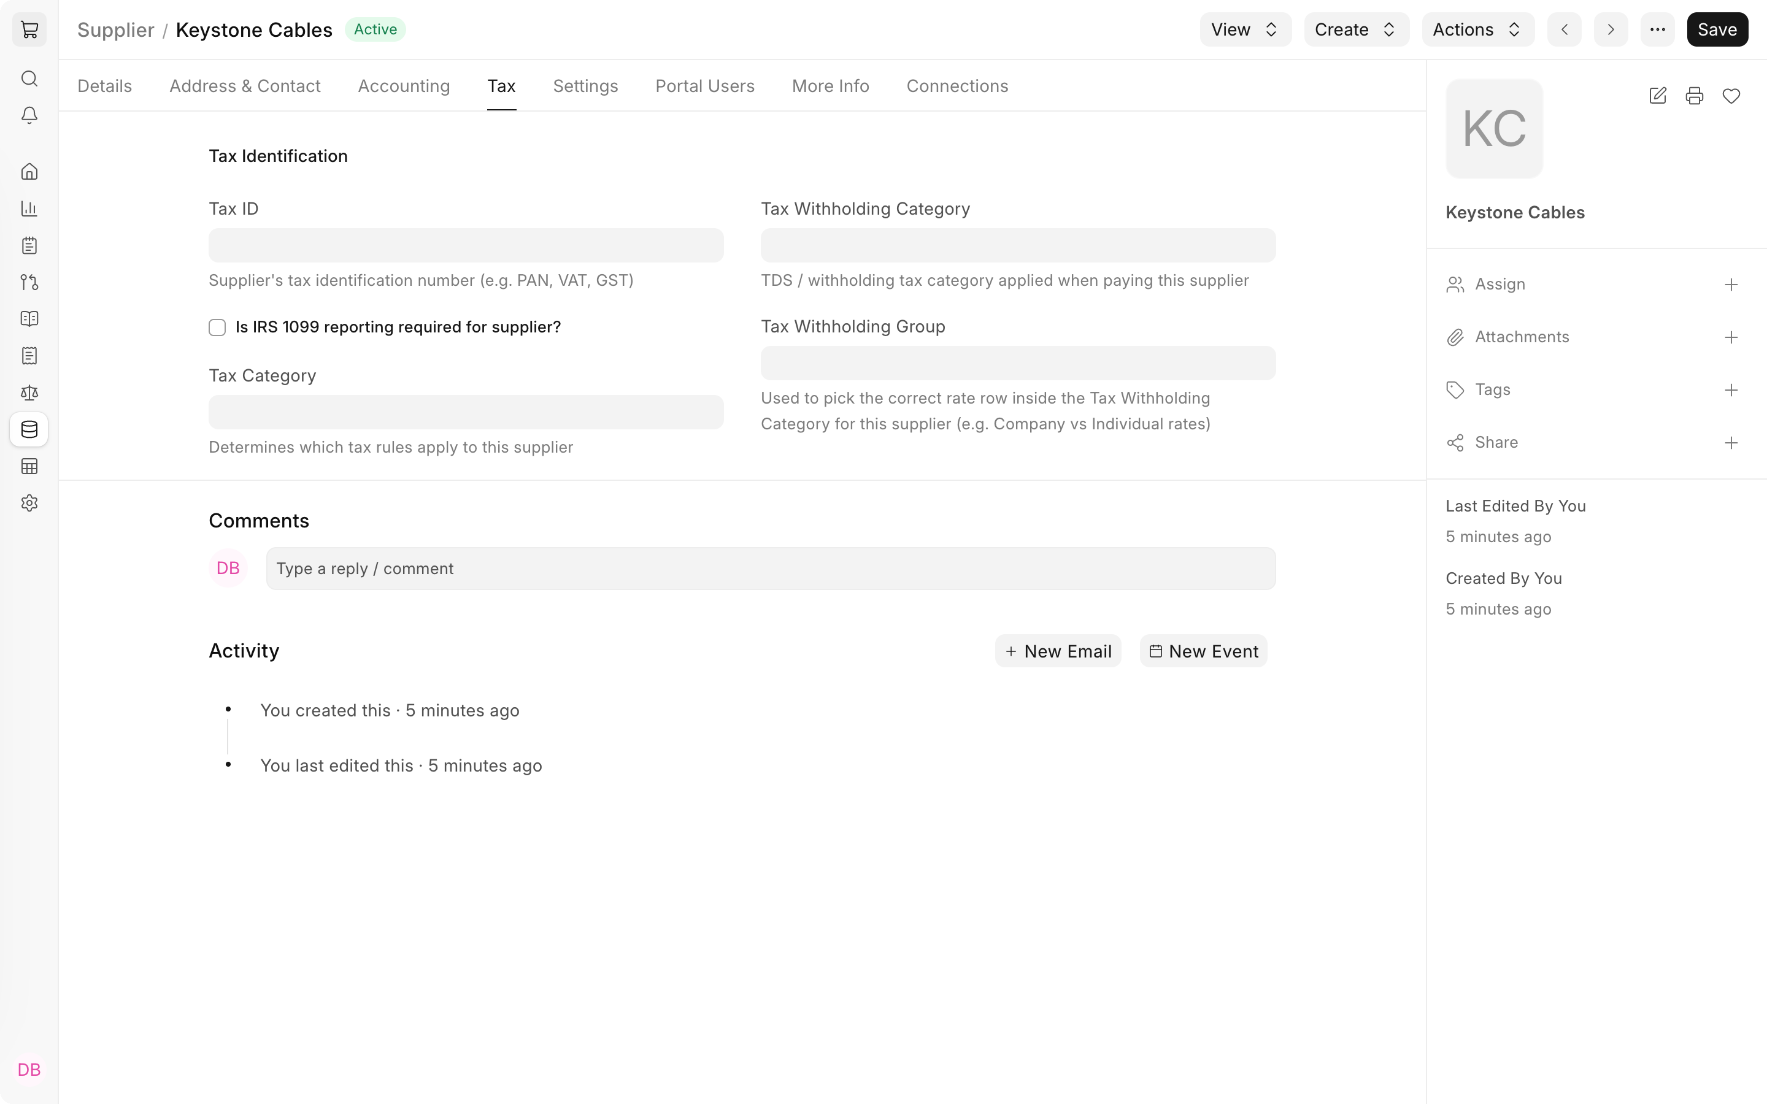This screenshot has height=1104, width=1767.
Task: Click New Email button
Action: (1058, 651)
